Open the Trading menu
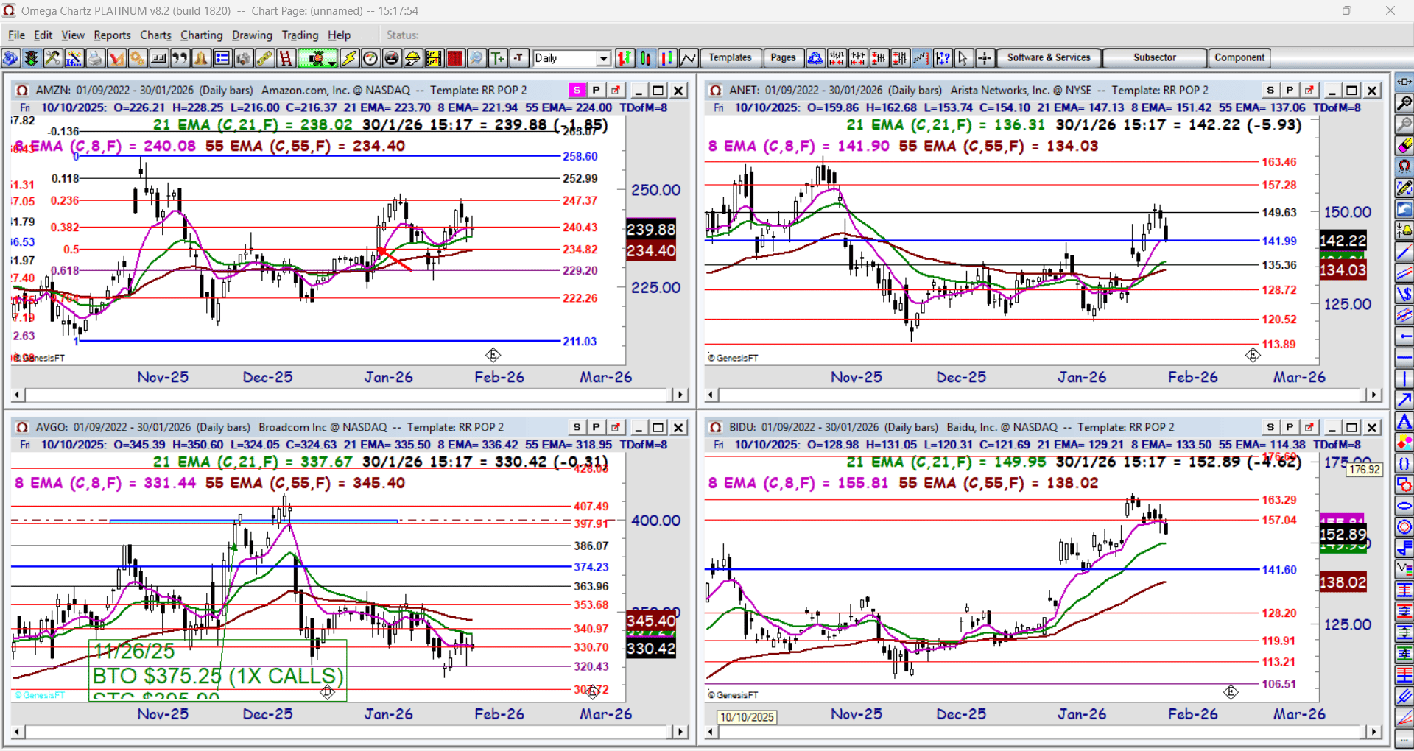The width and height of the screenshot is (1414, 751). (x=300, y=35)
